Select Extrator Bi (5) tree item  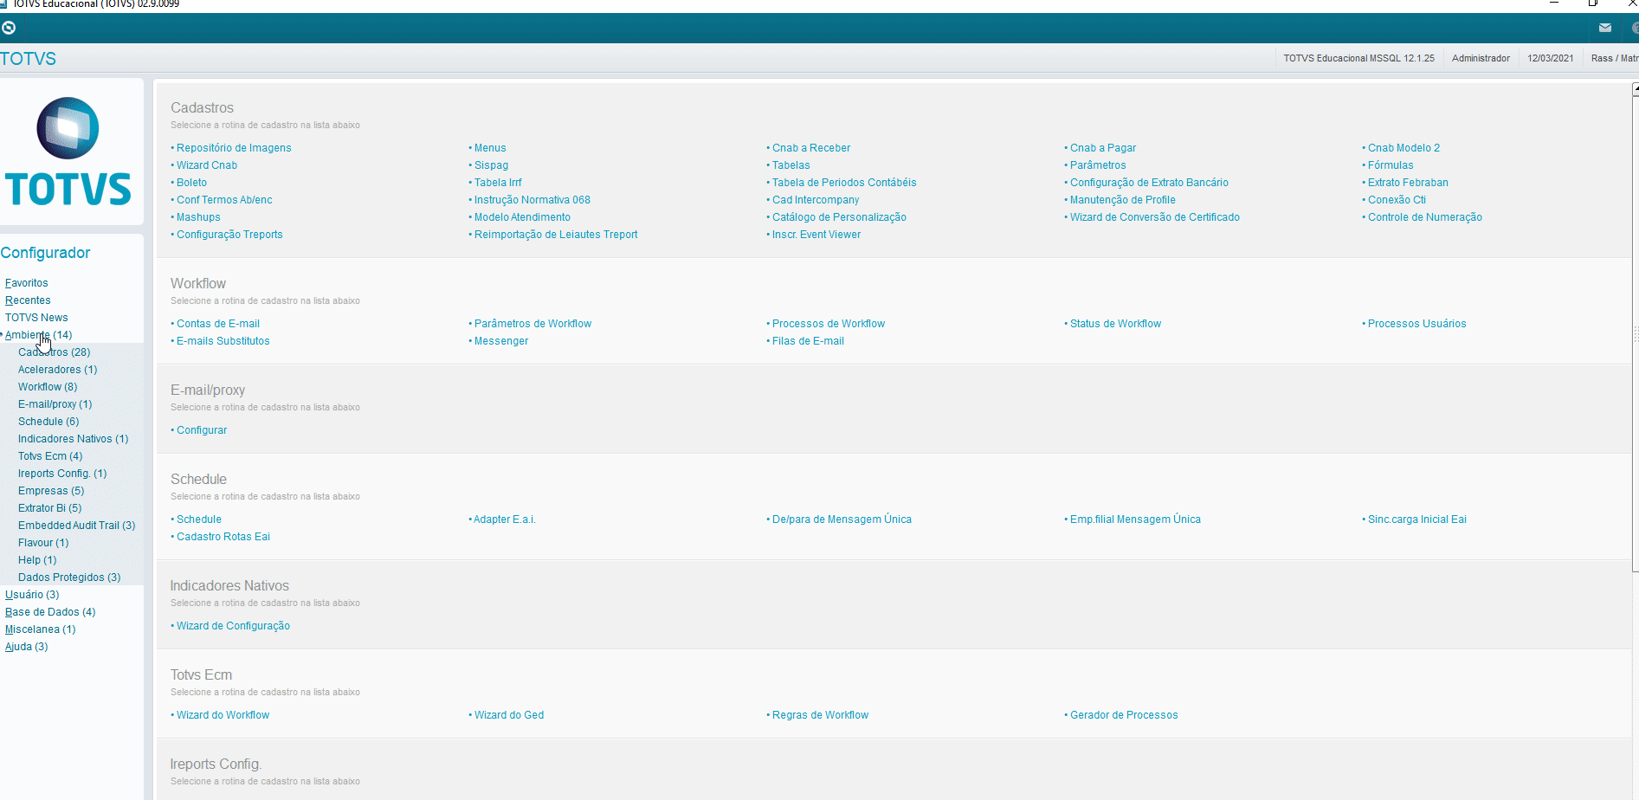[49, 508]
